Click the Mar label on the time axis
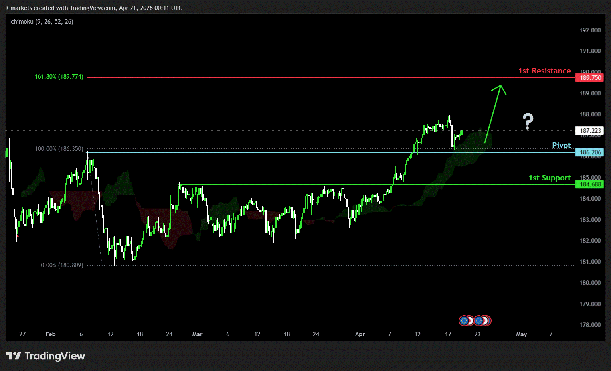611x371 pixels. point(197,334)
